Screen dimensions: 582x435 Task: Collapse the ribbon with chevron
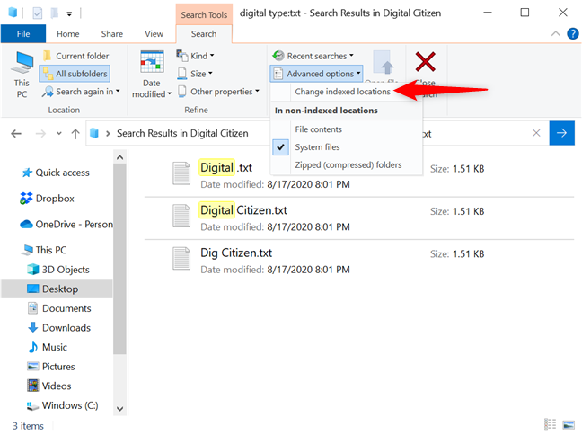click(556, 34)
